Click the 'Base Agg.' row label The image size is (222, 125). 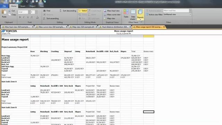coord(6,56)
